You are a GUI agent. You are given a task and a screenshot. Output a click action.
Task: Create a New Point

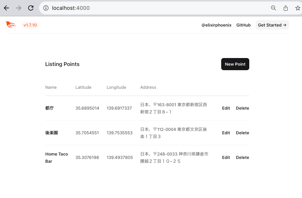235,64
